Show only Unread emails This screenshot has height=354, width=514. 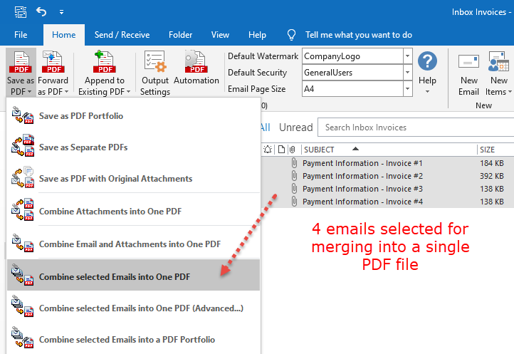tap(295, 127)
